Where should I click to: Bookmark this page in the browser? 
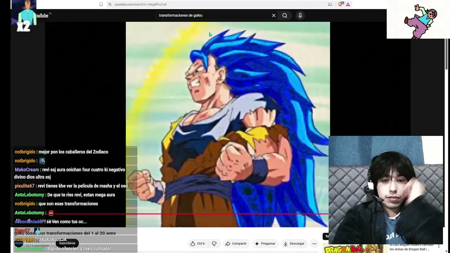tap(101, 4)
